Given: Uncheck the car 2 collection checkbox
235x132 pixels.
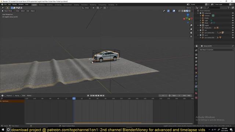Looking at the screenshot, I should coord(200,35).
